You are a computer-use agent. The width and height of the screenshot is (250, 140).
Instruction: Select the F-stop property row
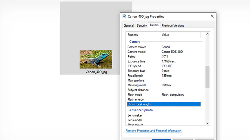pos(164,57)
